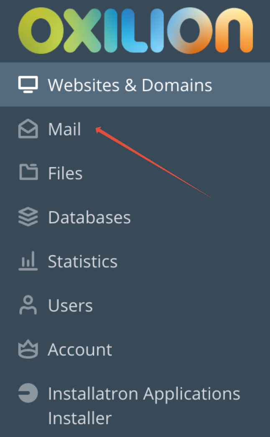Image resolution: width=270 pixels, height=437 pixels.
Task: Click the person icon beside Users
Action: click(x=28, y=305)
